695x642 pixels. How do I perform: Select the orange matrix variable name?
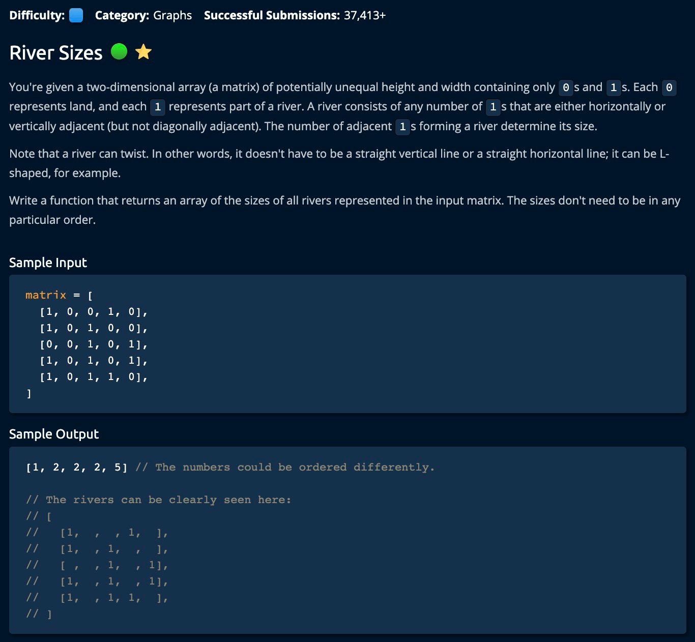[46, 295]
